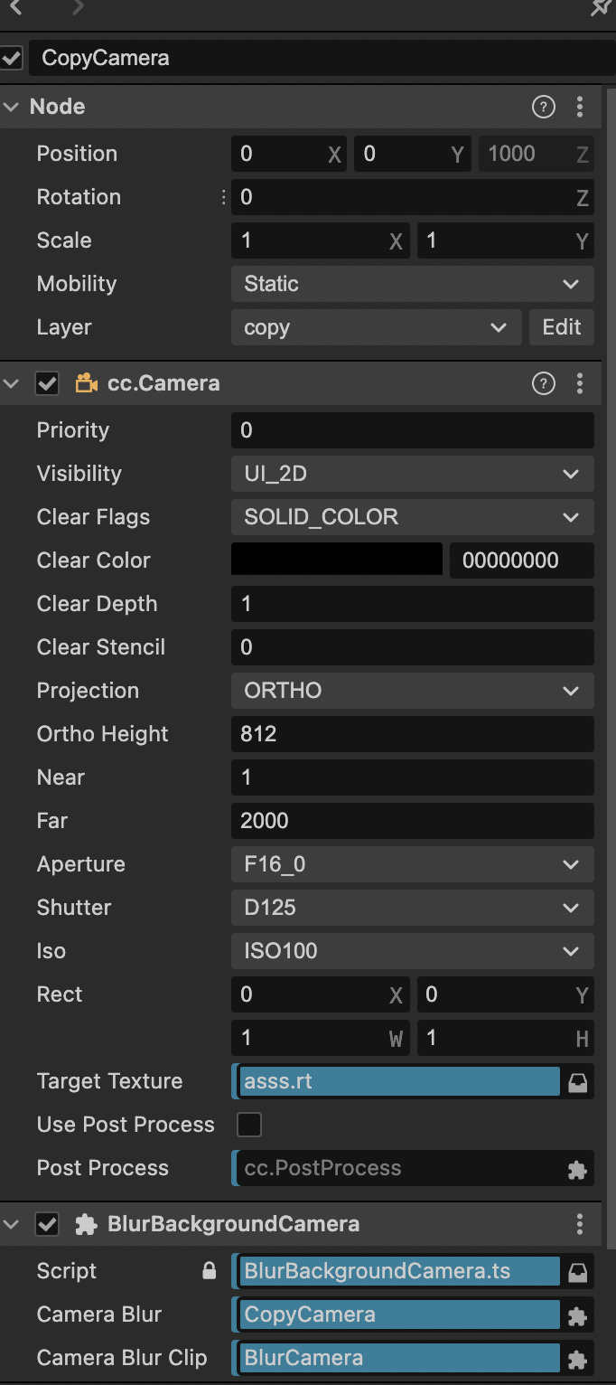Open the Clear Color black swatch

(337, 560)
